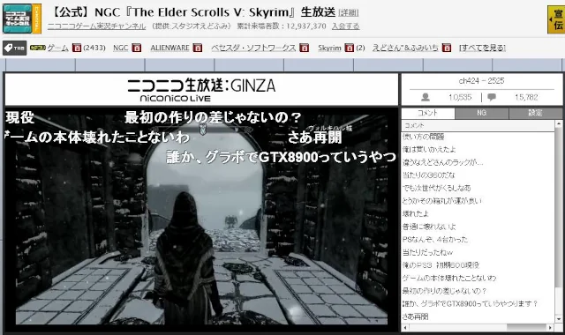Open ニコニコゲーム実況チャンネル channel link
This screenshot has width=565, height=335.
96,26
